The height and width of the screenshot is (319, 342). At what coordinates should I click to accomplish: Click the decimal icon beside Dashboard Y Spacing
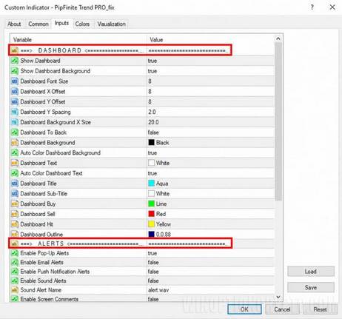tap(15, 112)
